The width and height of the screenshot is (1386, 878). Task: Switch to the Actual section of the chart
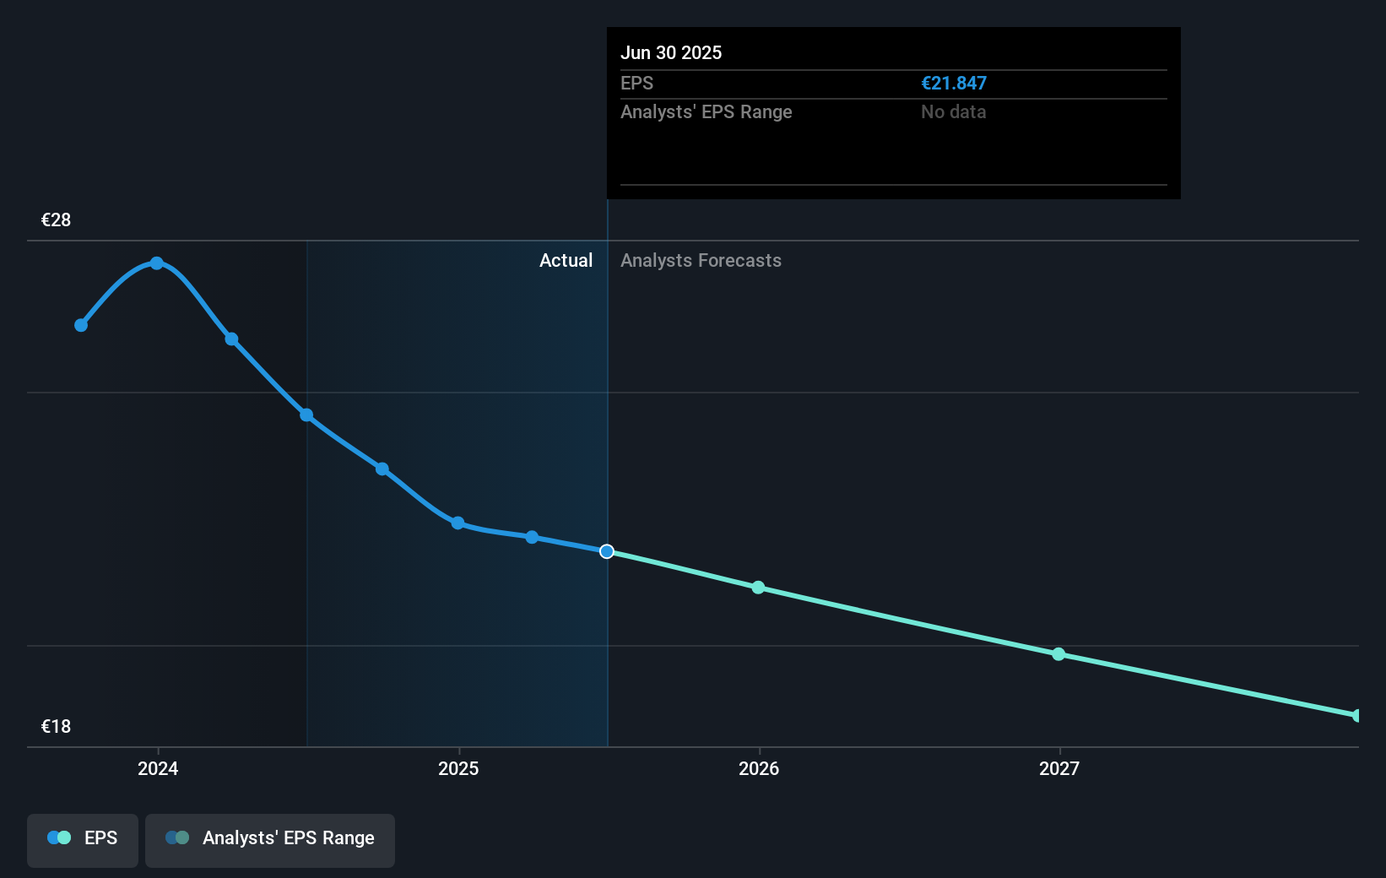click(x=566, y=260)
